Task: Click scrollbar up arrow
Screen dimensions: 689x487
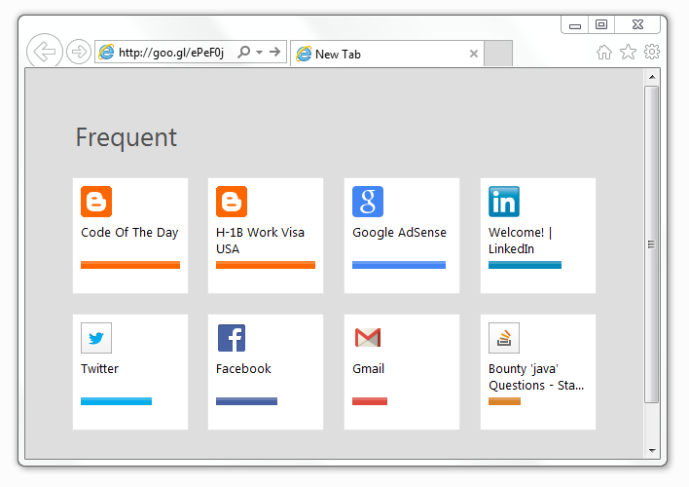Action: [x=652, y=77]
